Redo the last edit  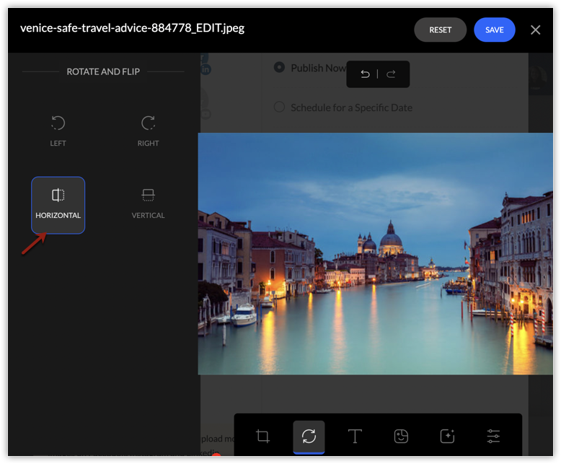coord(391,74)
